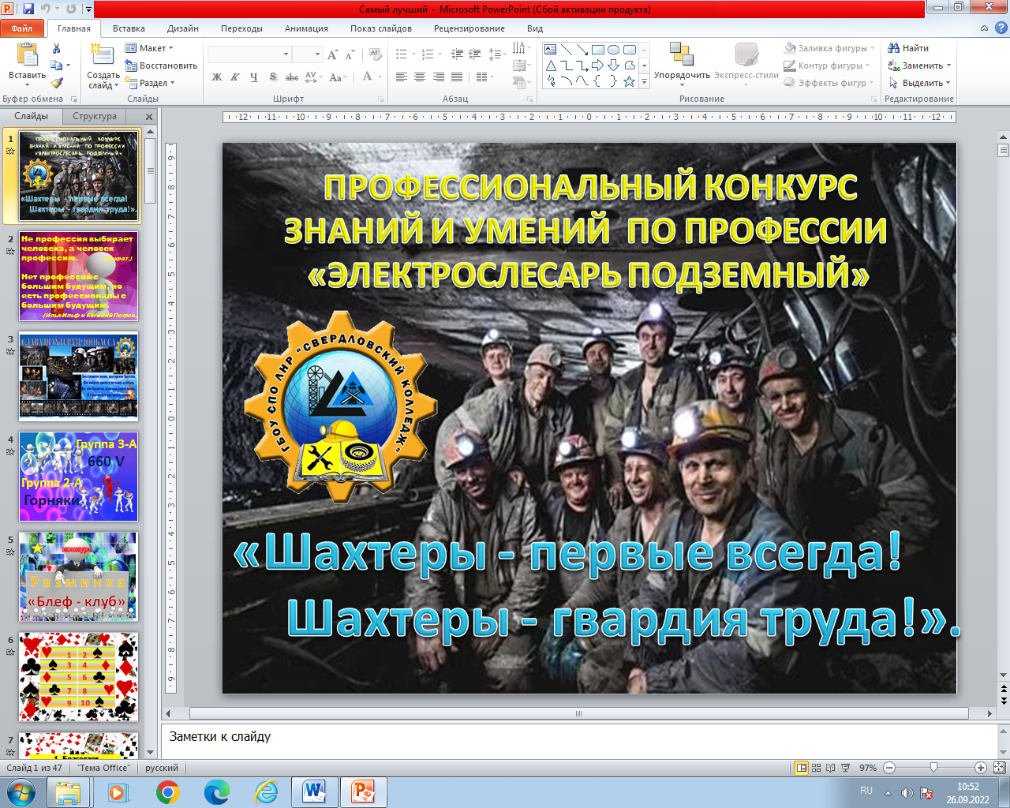Viewport: 1010px width, 808px height.
Task: Click the zoom slider handle
Action: pyautogui.click(x=934, y=768)
